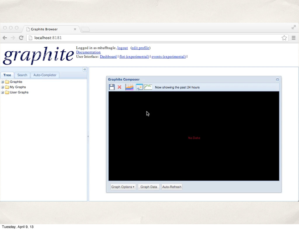
Task: Open the edit profile link
Action: coord(140,48)
